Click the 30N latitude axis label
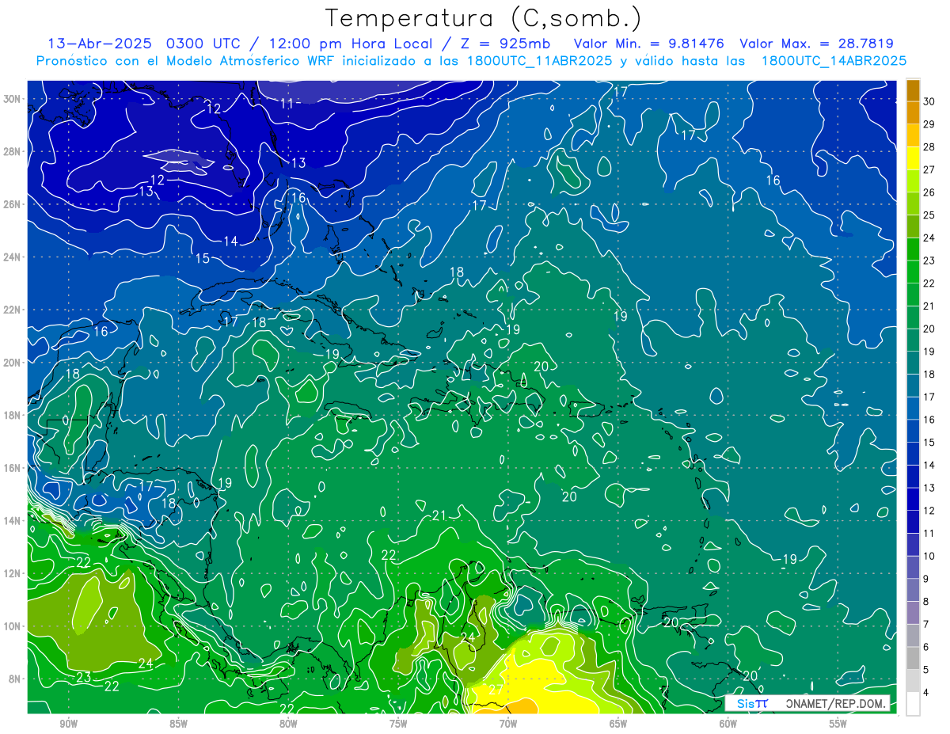 pyautogui.click(x=13, y=99)
